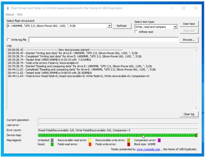
Task: Click the magenta Comparsion error swatch
Action: click(x=159, y=140)
